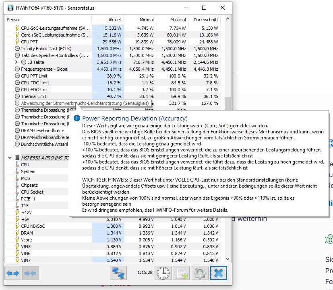Click the 321.7 % maximal deviation value
Screen dimensions: 333x290
(x=178, y=103)
